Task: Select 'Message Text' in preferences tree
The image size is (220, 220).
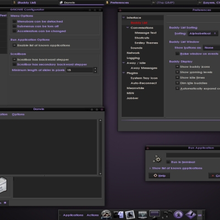Action: [146, 32]
